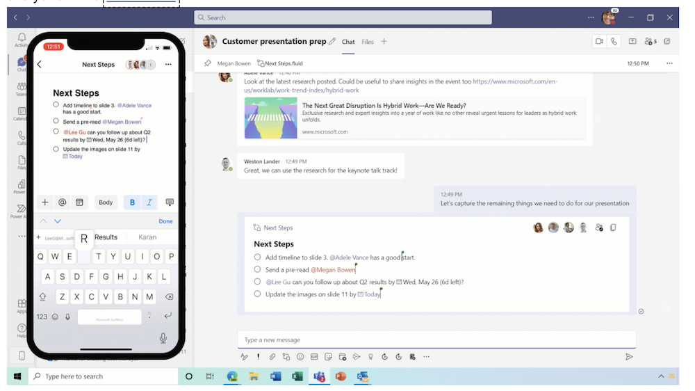Show hidden icons in Windows system tray
This screenshot has width=695, height=391.
click(x=661, y=376)
